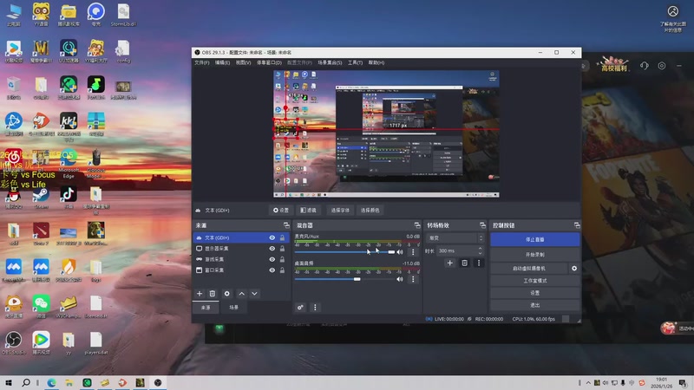Mute the 麦克风/Aux speaker icon
Screen dimensions: 694x390
[x=400, y=252]
